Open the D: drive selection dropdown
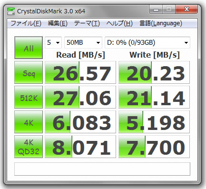206x189 pixels. 147,42
